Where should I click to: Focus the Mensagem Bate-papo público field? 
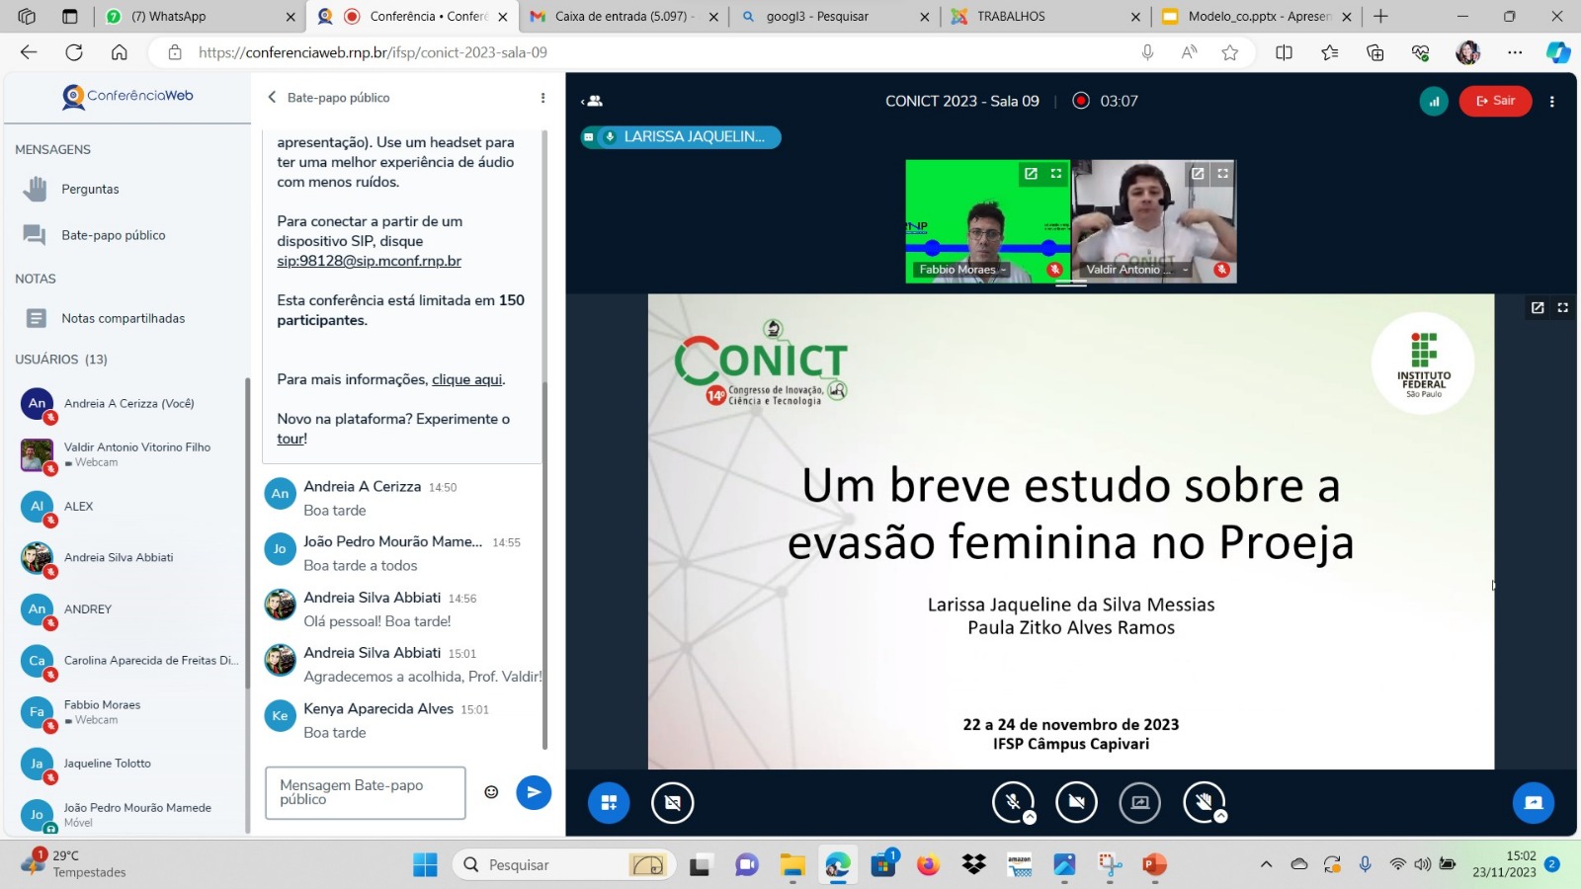pyautogui.click(x=365, y=792)
